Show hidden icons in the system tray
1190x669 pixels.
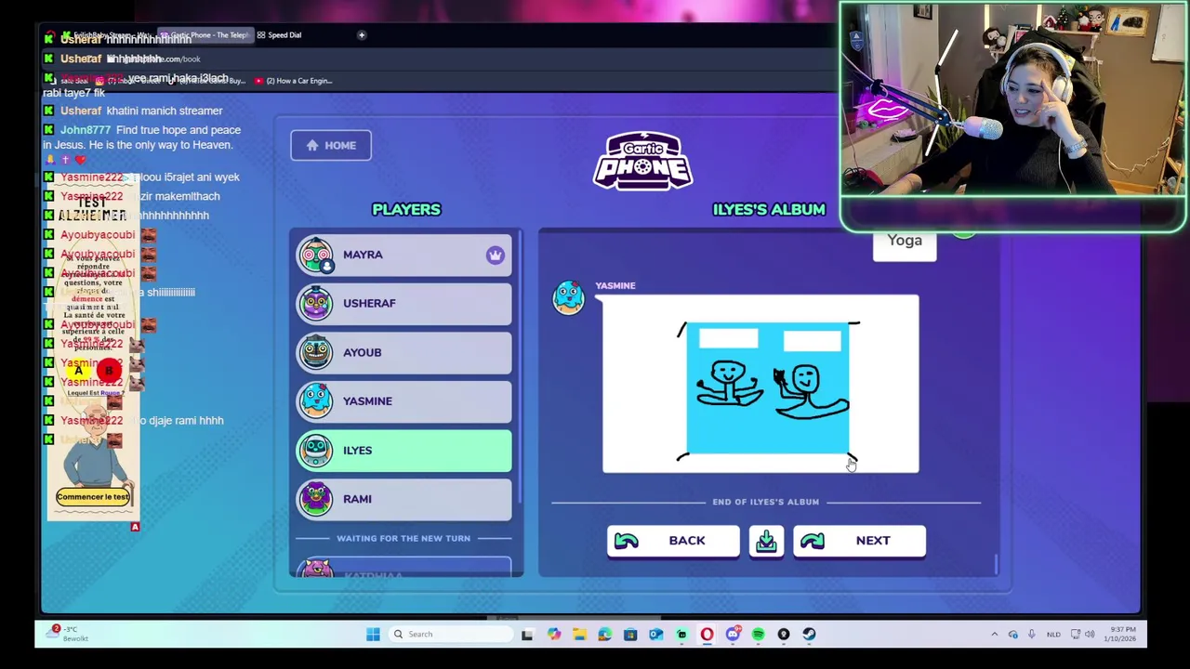tap(994, 634)
